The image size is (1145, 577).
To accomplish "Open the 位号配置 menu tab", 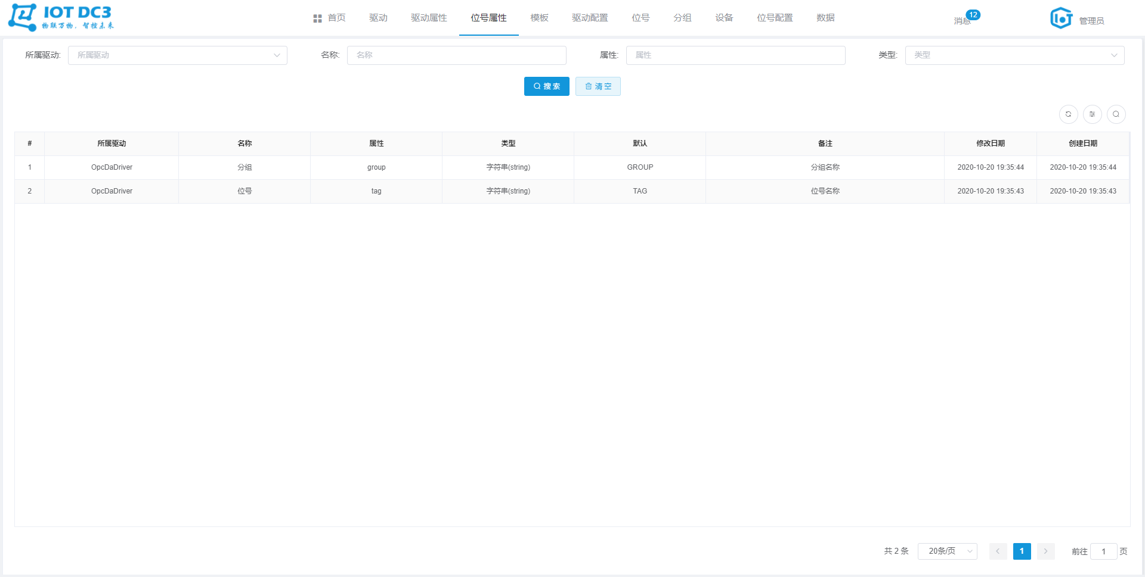I will 775,18.
